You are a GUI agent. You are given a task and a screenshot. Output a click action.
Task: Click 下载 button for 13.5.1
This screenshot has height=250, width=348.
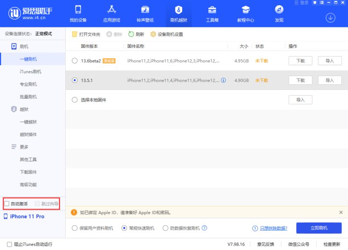[300, 80]
